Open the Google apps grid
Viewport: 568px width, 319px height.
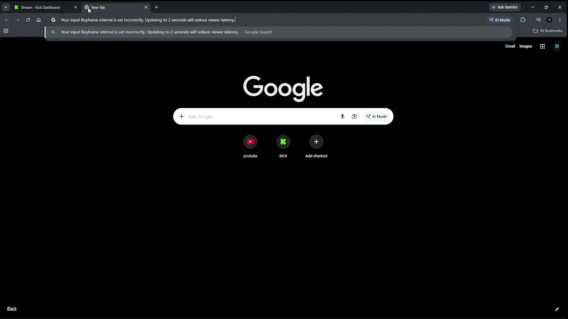[x=542, y=46]
